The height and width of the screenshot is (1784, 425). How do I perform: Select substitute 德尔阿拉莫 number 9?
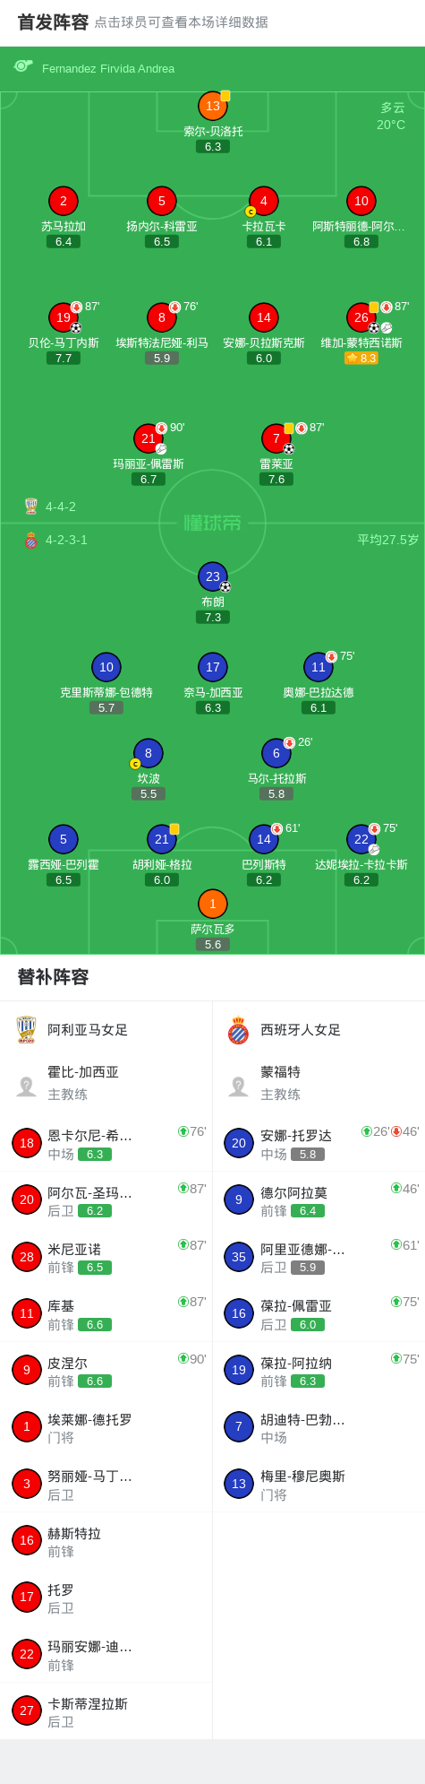pyautogui.click(x=319, y=1199)
